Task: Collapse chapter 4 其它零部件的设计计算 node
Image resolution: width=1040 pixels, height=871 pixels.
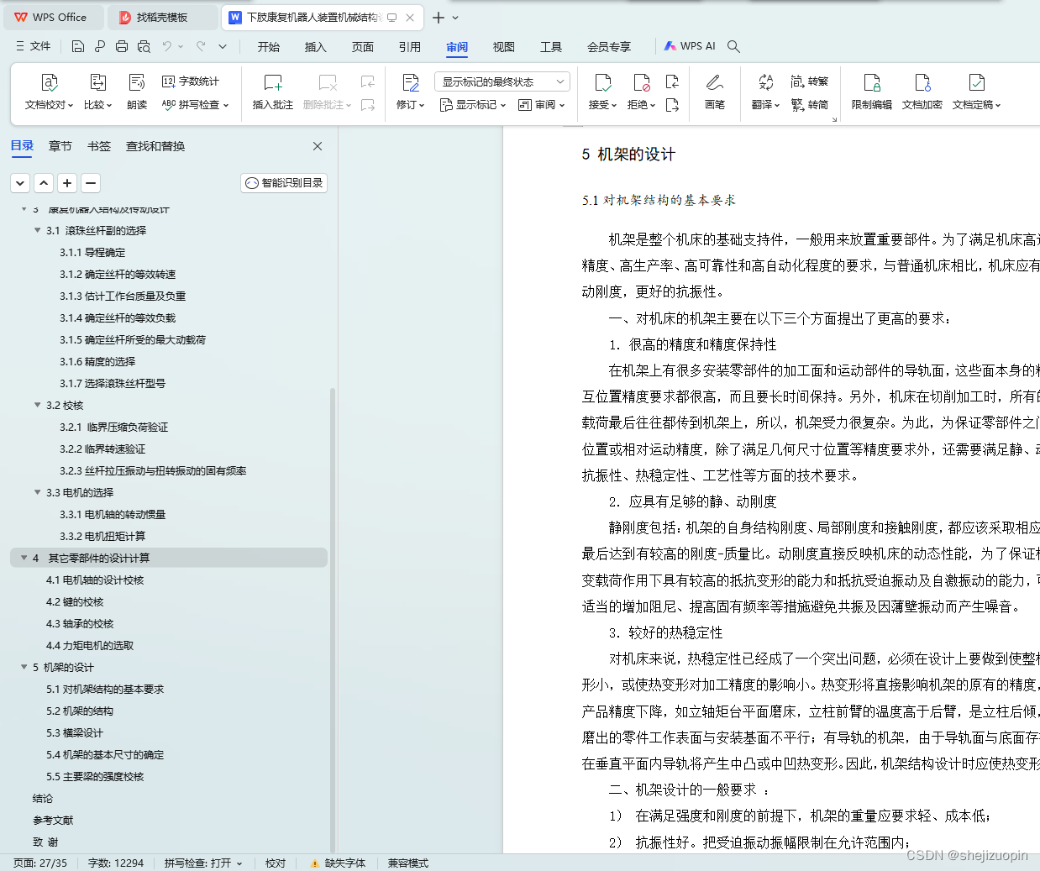Action: coord(24,558)
